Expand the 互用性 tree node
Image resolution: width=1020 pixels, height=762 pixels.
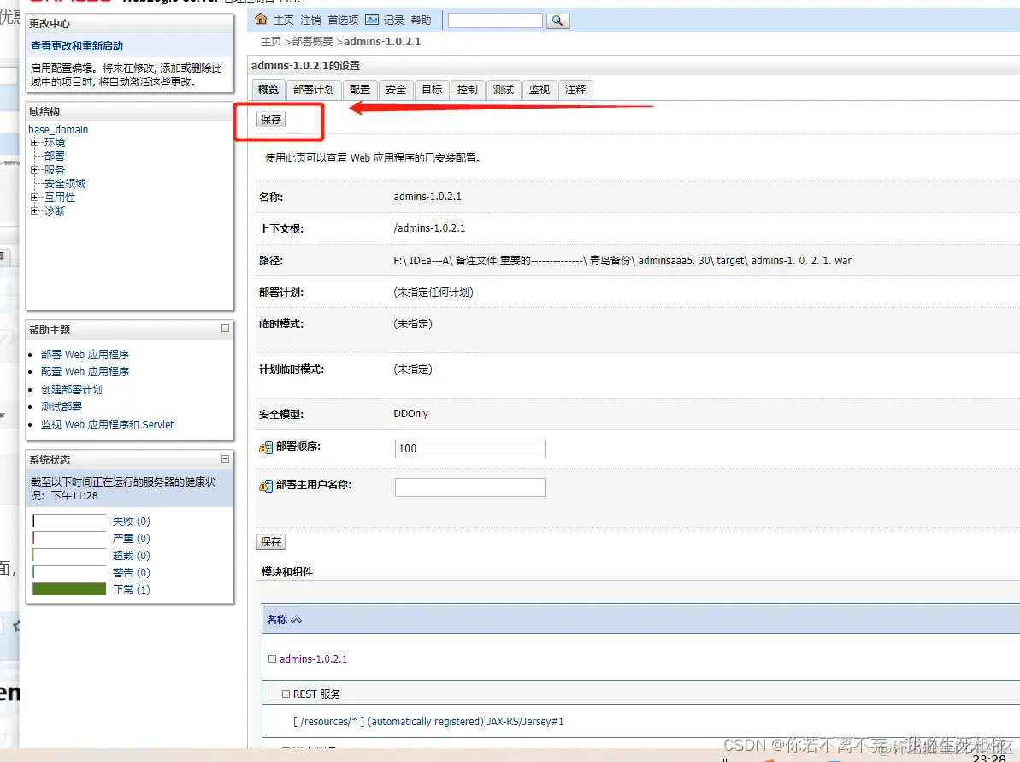point(34,197)
